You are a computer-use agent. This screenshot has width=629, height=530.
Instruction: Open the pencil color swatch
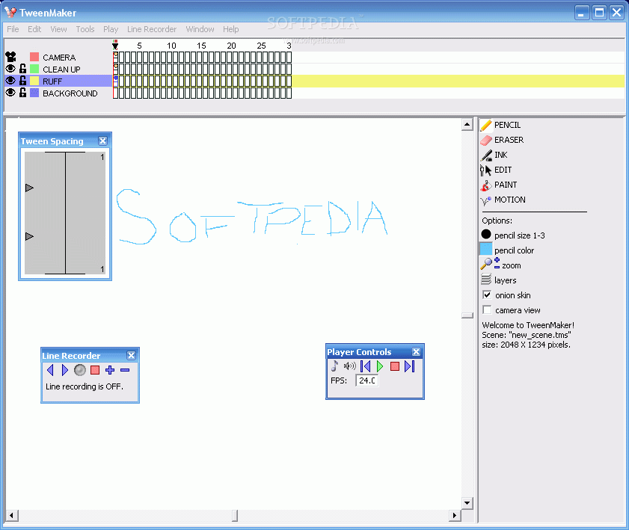[x=486, y=249]
